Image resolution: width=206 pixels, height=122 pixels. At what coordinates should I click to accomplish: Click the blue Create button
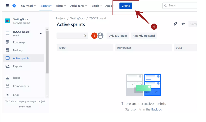coord(126,6)
